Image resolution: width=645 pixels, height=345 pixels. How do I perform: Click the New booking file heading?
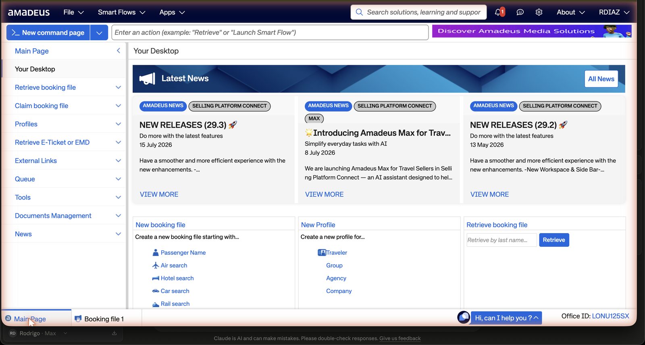(x=160, y=225)
